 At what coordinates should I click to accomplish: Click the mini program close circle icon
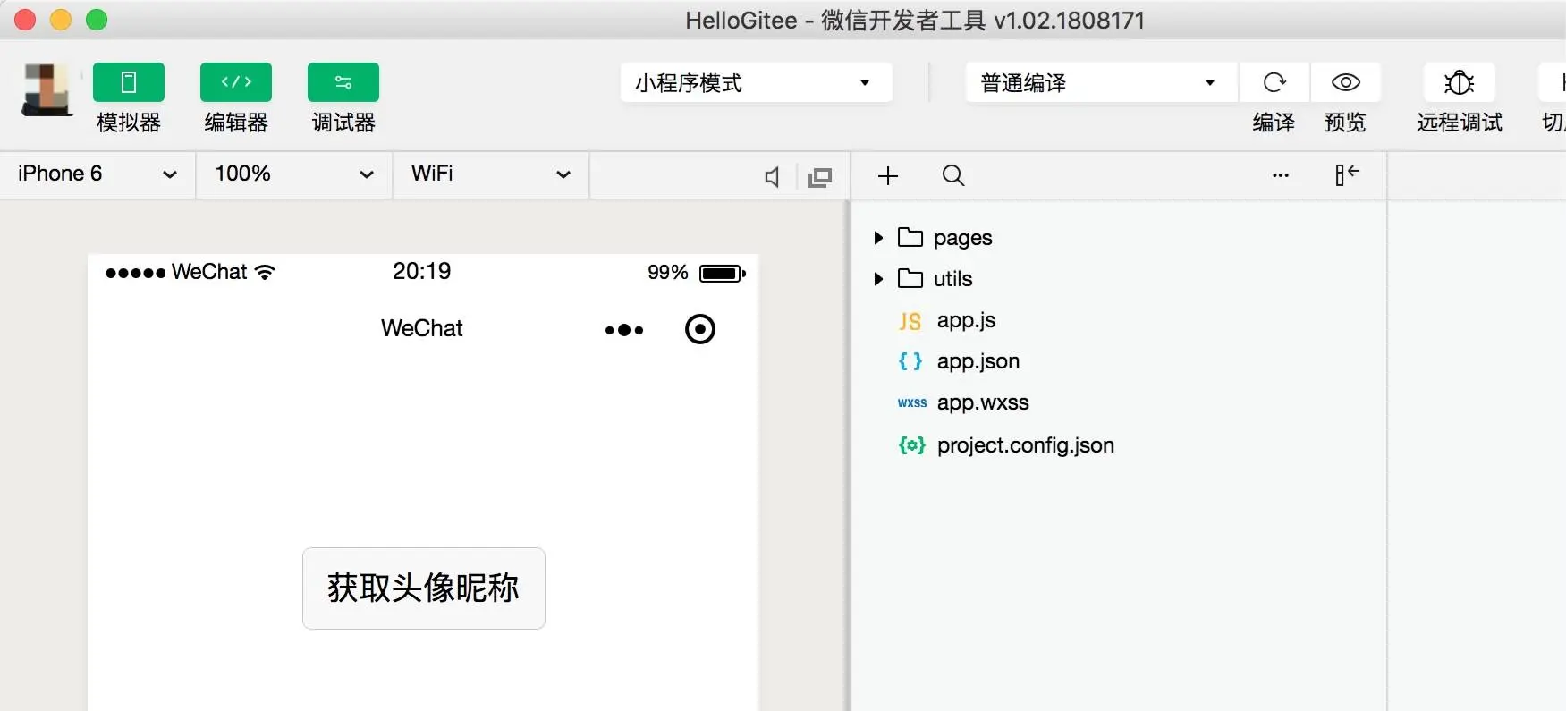[x=700, y=329]
